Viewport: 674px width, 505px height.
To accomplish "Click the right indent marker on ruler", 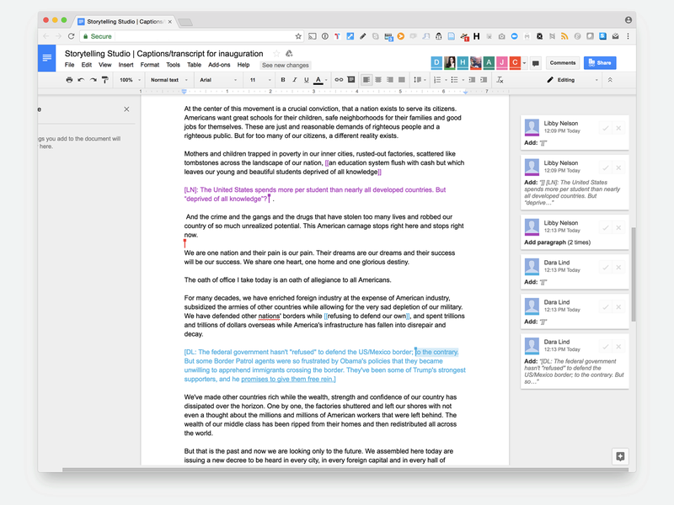I will coord(466,93).
